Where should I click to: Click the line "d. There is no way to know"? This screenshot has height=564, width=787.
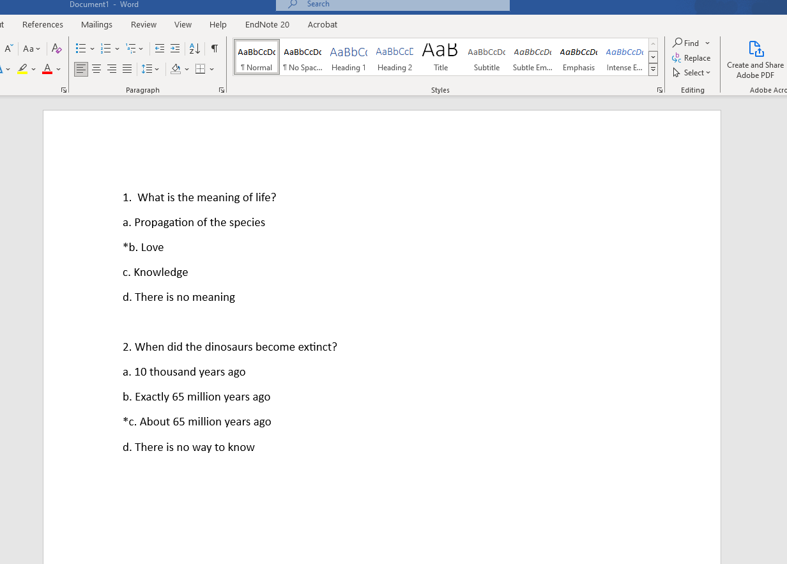pyautogui.click(x=188, y=447)
